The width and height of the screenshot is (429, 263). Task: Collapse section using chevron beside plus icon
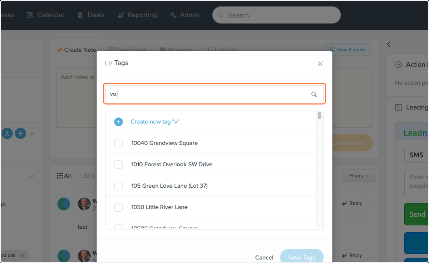[x=32, y=133]
